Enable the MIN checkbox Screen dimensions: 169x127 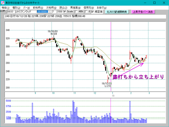point(76,11)
